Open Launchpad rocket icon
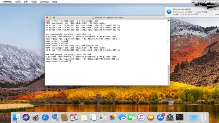 point(36,117)
